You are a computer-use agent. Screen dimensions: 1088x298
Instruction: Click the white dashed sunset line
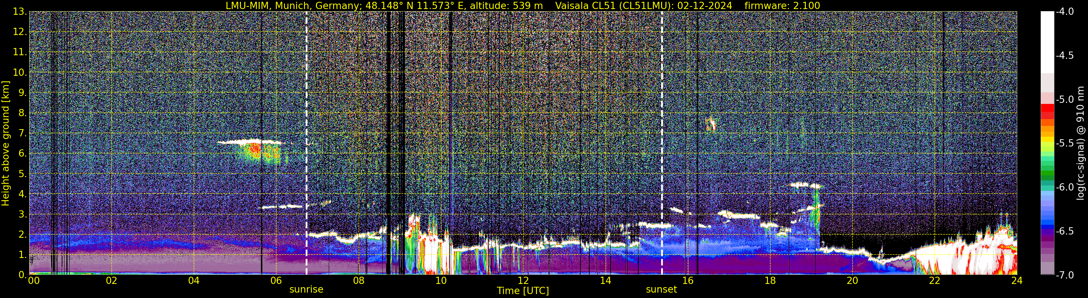[x=662, y=143]
